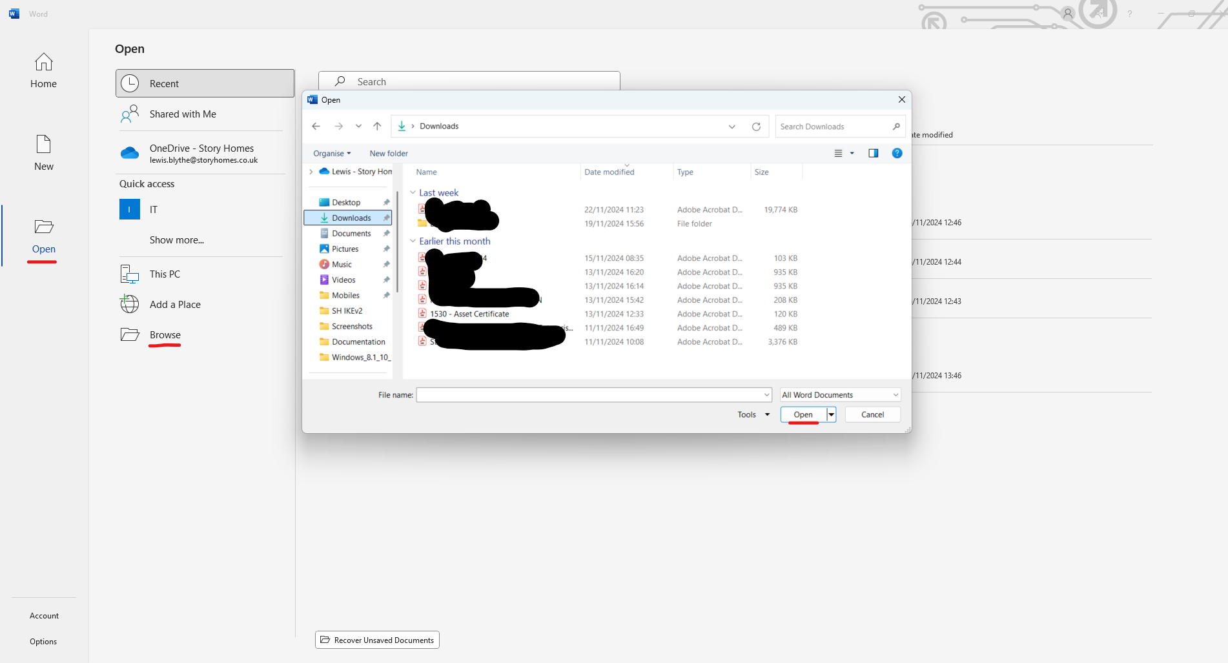
Task: Expand Lewis - Story Homes tree node
Action: pos(311,172)
